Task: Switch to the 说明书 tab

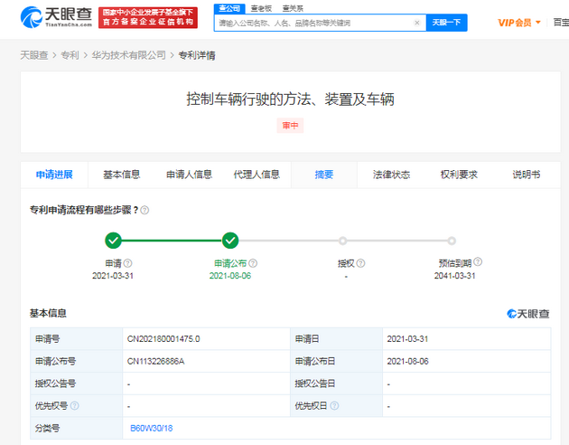Action: pos(527,175)
